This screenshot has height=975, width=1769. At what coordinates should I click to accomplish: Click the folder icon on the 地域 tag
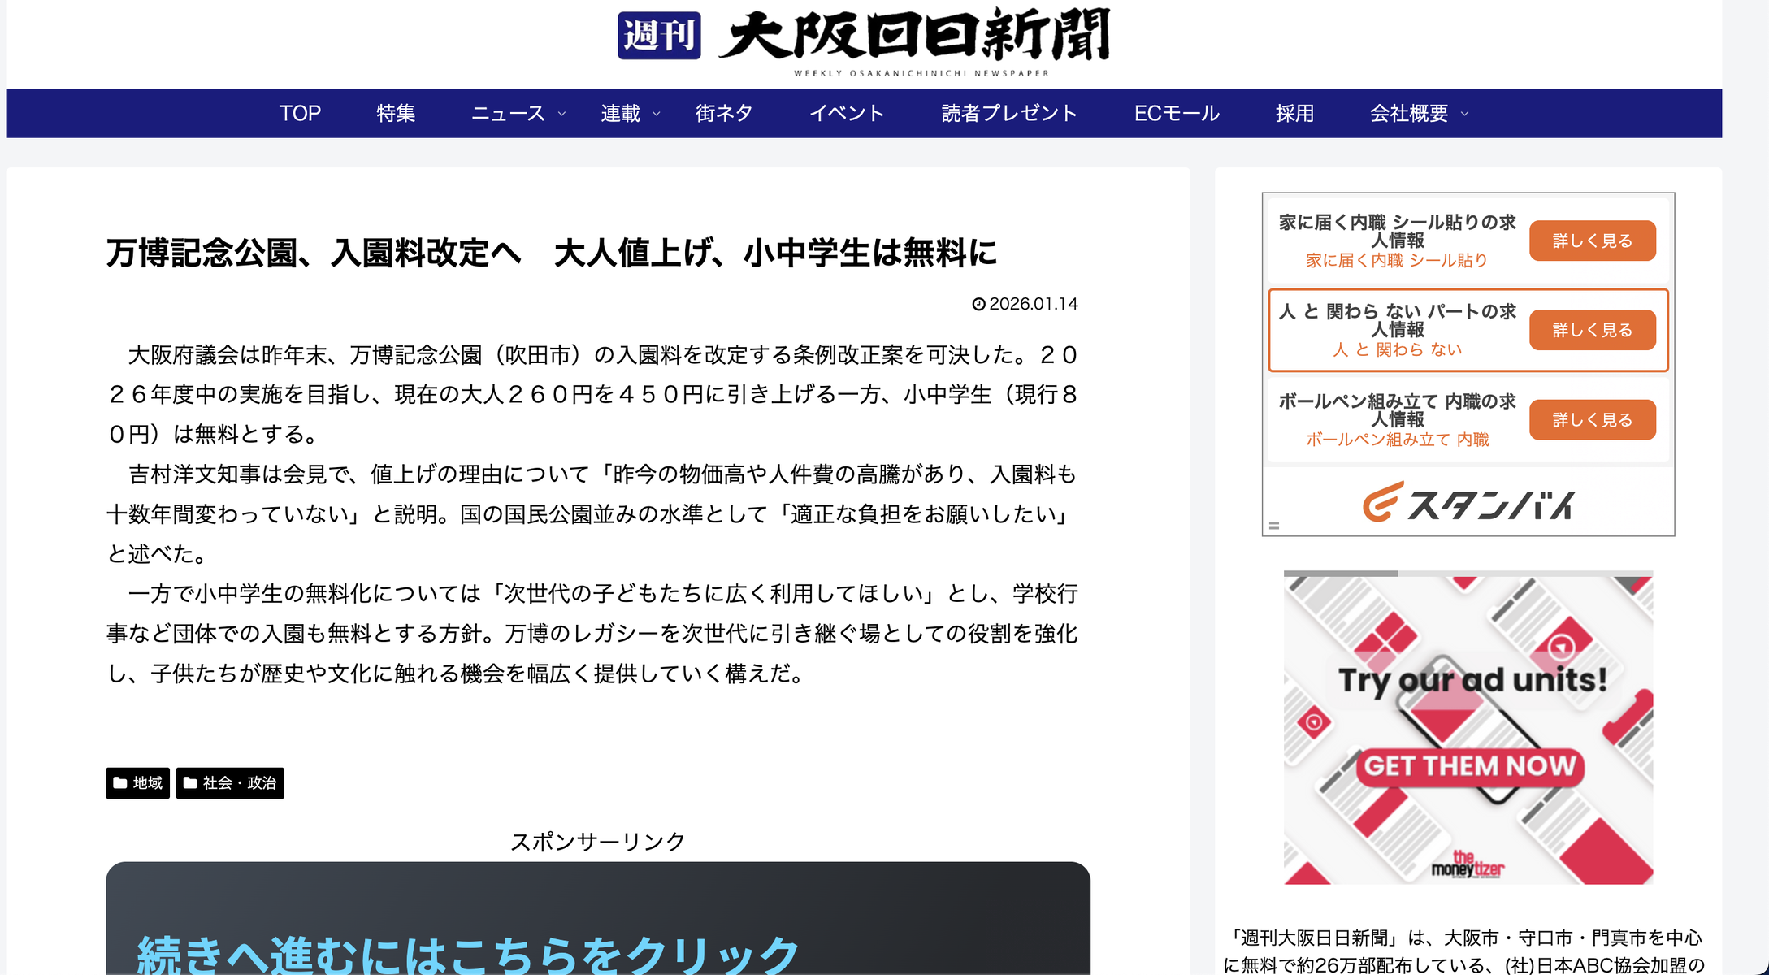120,783
